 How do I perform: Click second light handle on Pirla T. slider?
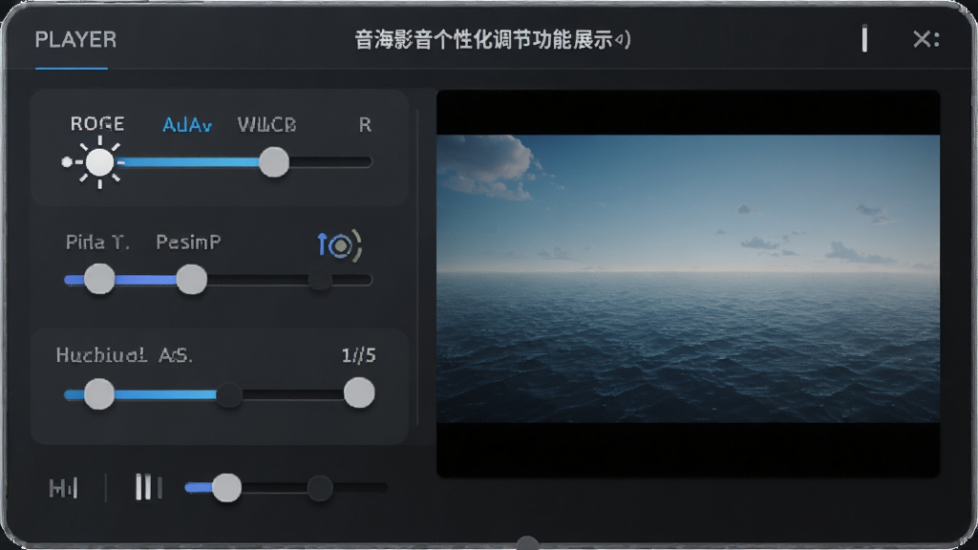pyautogui.click(x=191, y=280)
